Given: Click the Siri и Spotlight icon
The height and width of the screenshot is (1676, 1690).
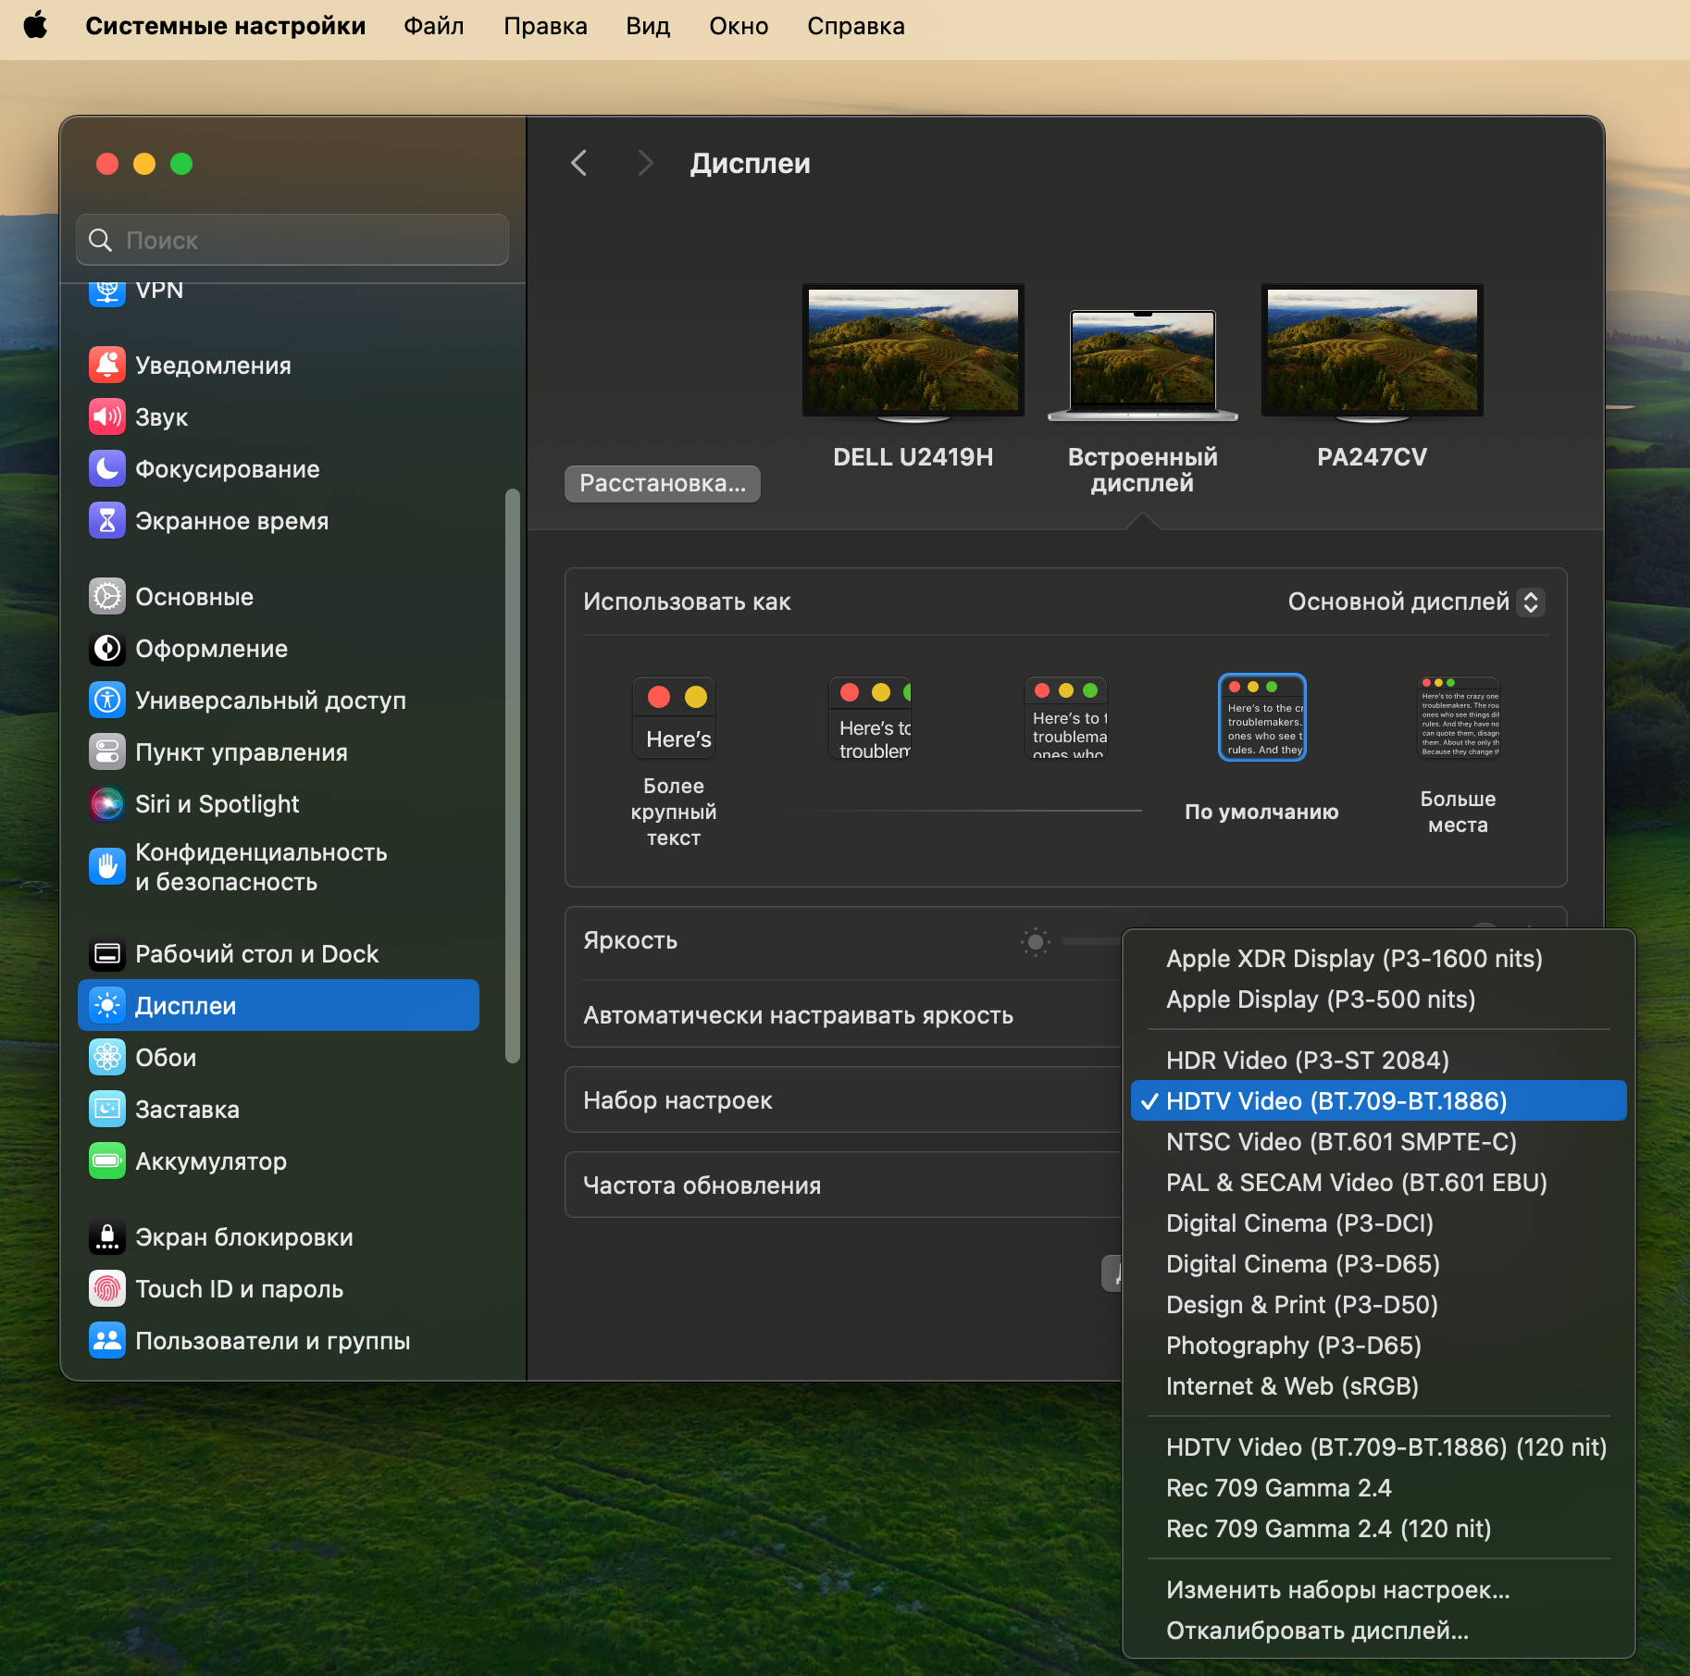Looking at the screenshot, I should [x=107, y=804].
